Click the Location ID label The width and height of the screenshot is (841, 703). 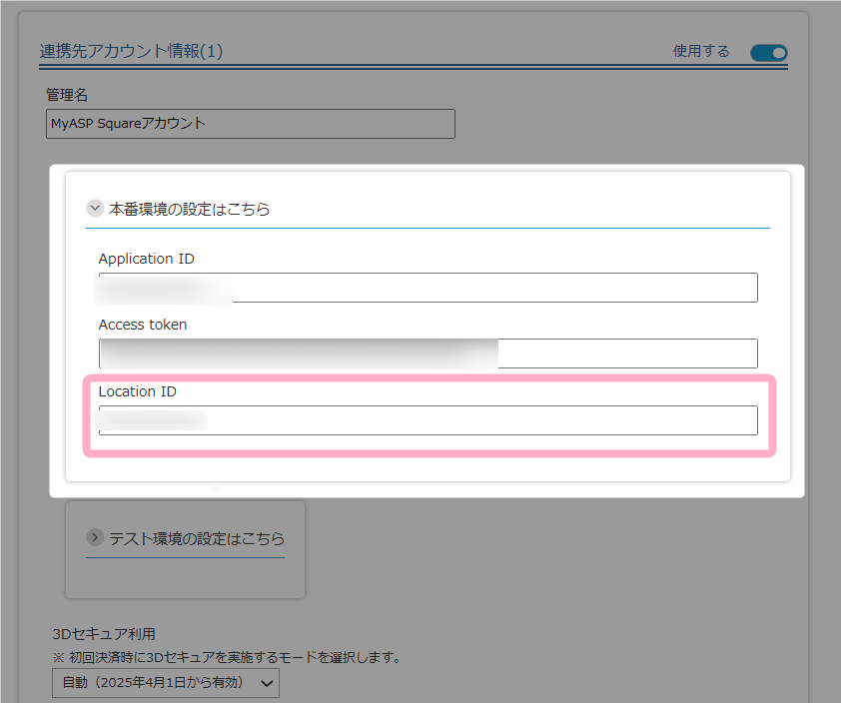137,391
